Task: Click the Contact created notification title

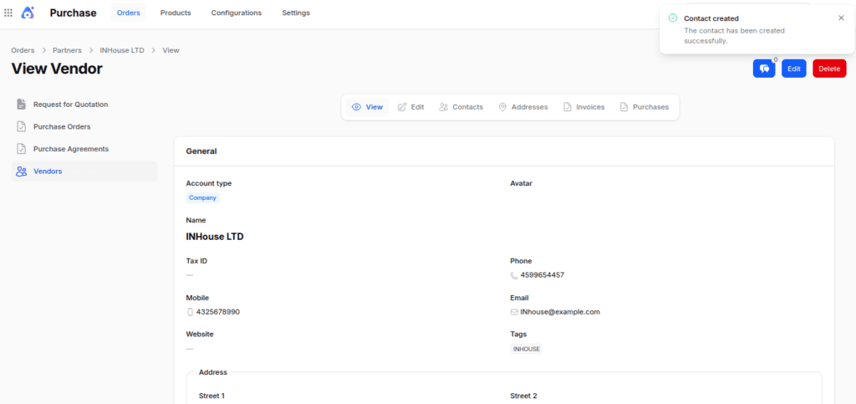Action: click(711, 18)
